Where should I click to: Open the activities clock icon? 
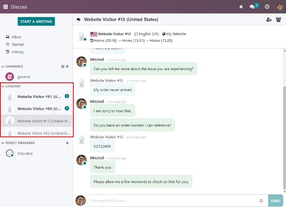pos(267,7)
